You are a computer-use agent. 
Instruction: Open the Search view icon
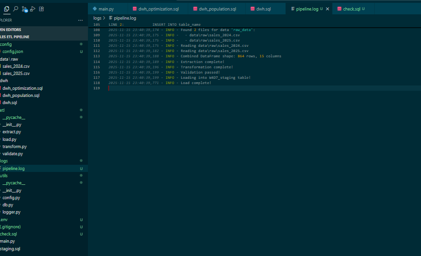point(16,9)
